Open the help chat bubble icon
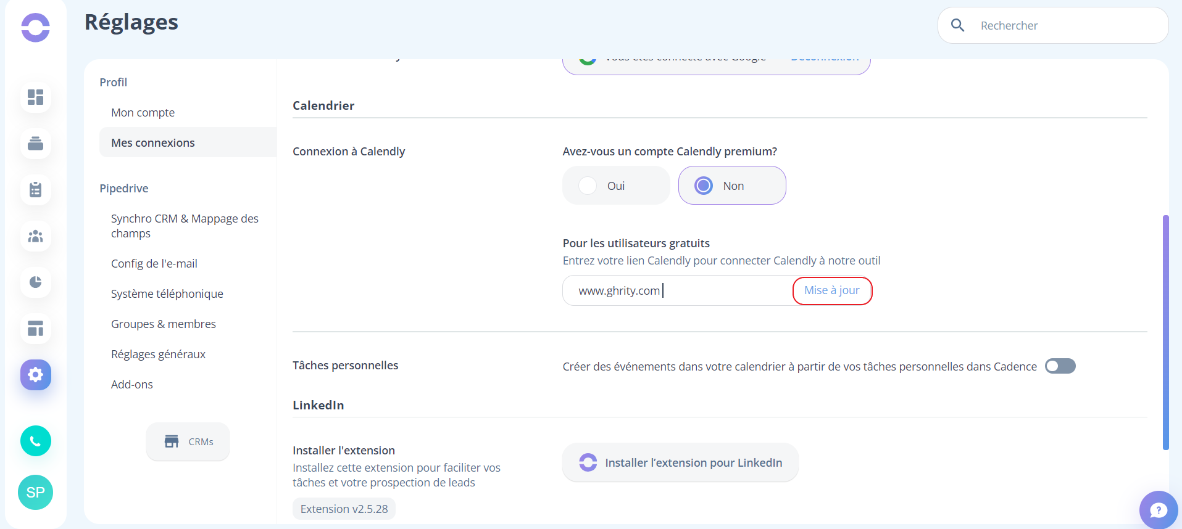 (1159, 510)
